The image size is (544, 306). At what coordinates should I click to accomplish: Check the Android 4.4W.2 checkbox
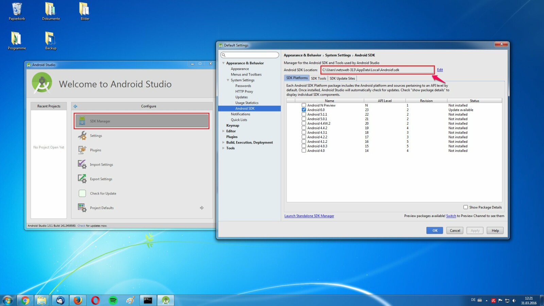(x=304, y=123)
